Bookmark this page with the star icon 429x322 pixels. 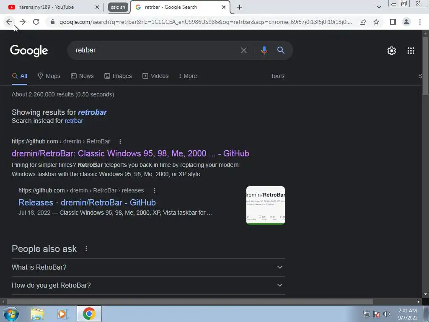[x=376, y=22]
